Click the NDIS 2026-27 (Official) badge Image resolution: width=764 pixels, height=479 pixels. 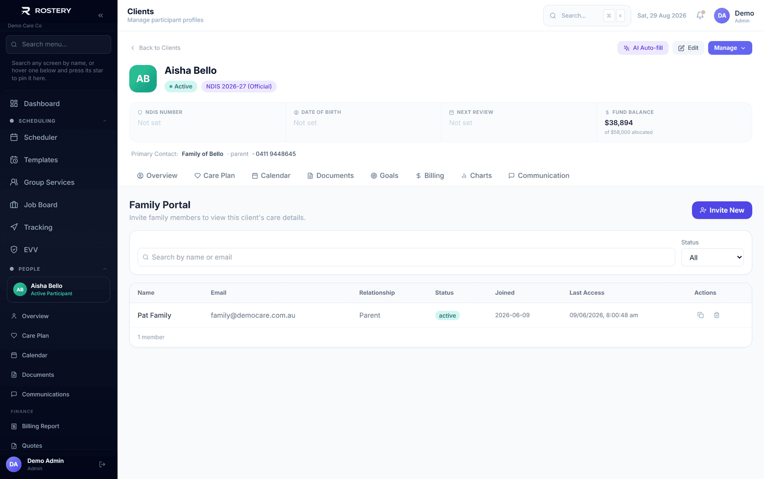(239, 87)
